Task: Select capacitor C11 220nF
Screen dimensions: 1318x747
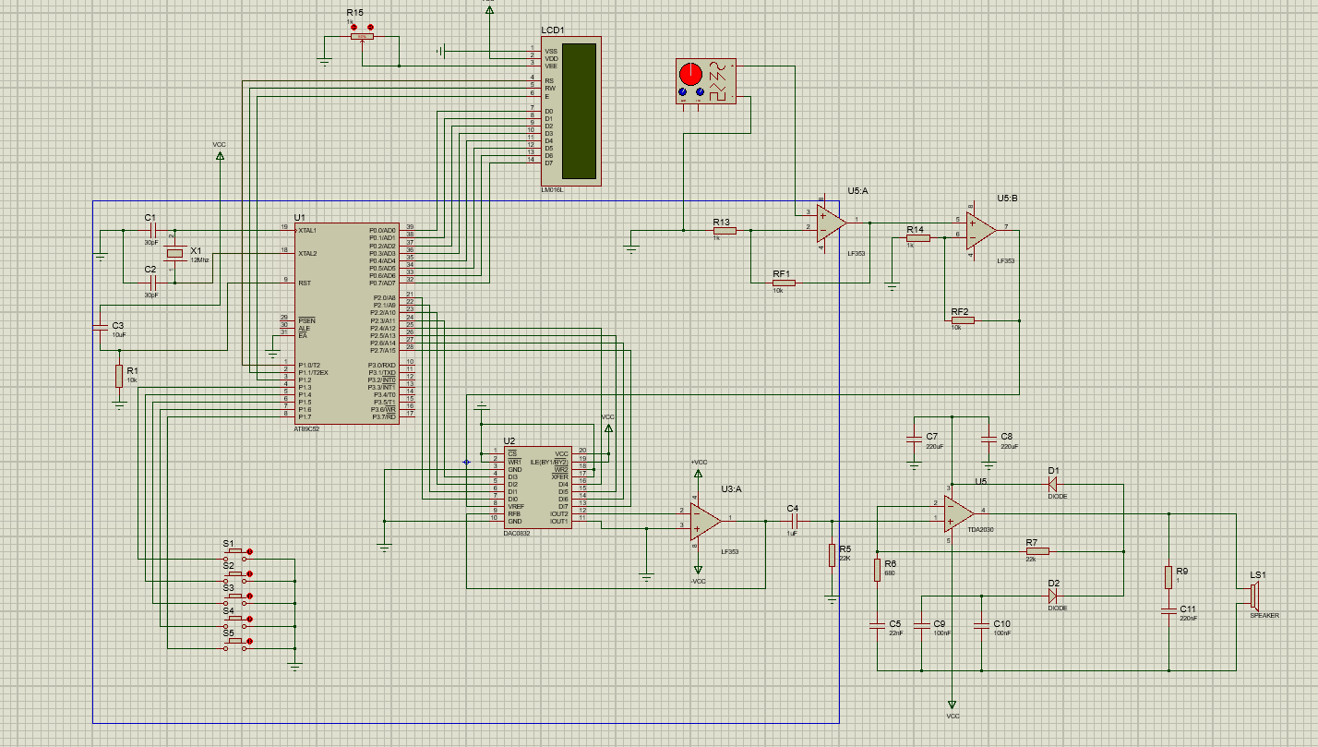Action: (x=1168, y=610)
